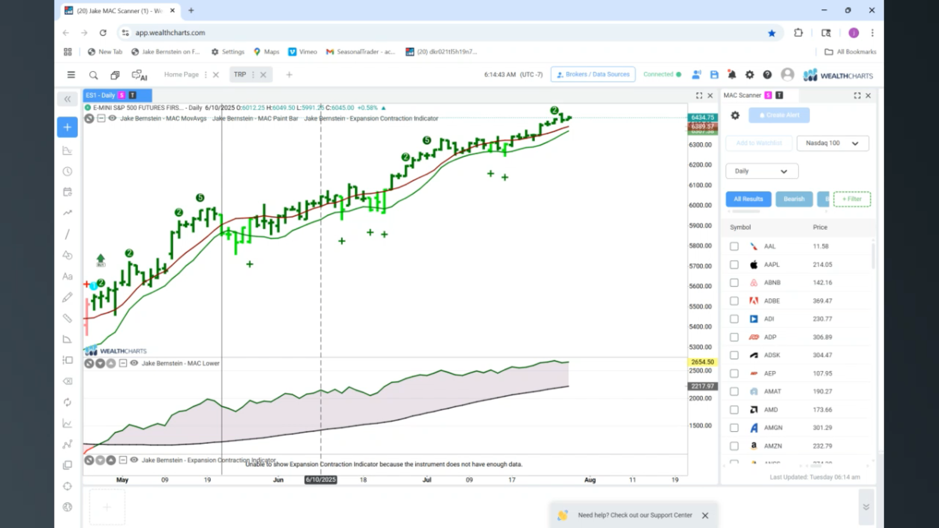Toggle visibility of MAC MovAvgs indicator
This screenshot has height=528, width=939.
[112, 118]
